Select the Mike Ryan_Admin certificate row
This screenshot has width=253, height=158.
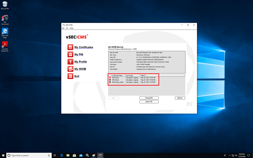tap(118, 82)
